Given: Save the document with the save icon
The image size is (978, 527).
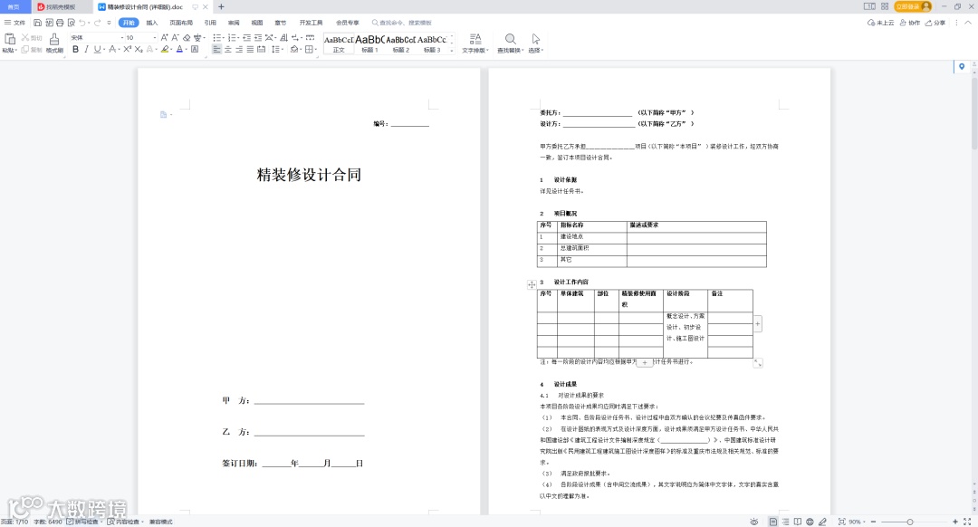Looking at the screenshot, I should point(37,23).
